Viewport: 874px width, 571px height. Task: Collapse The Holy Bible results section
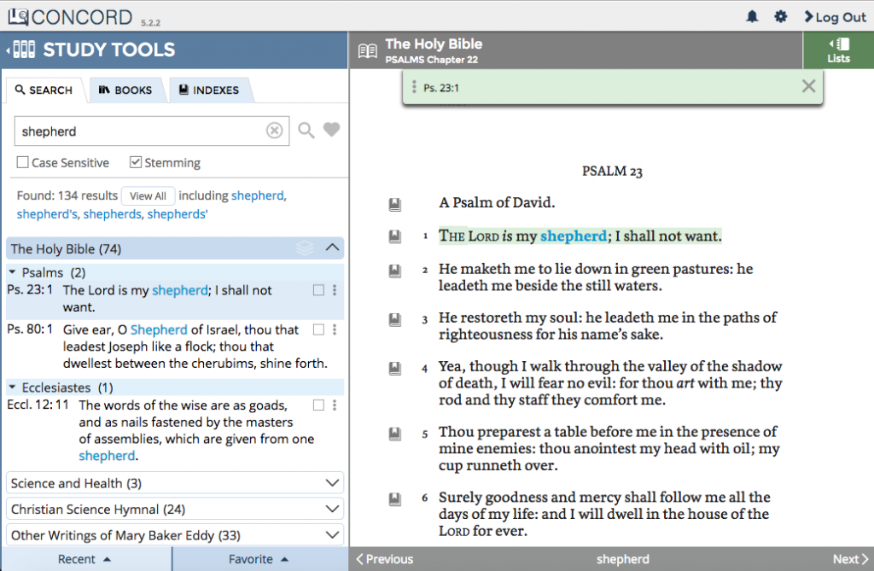[333, 248]
